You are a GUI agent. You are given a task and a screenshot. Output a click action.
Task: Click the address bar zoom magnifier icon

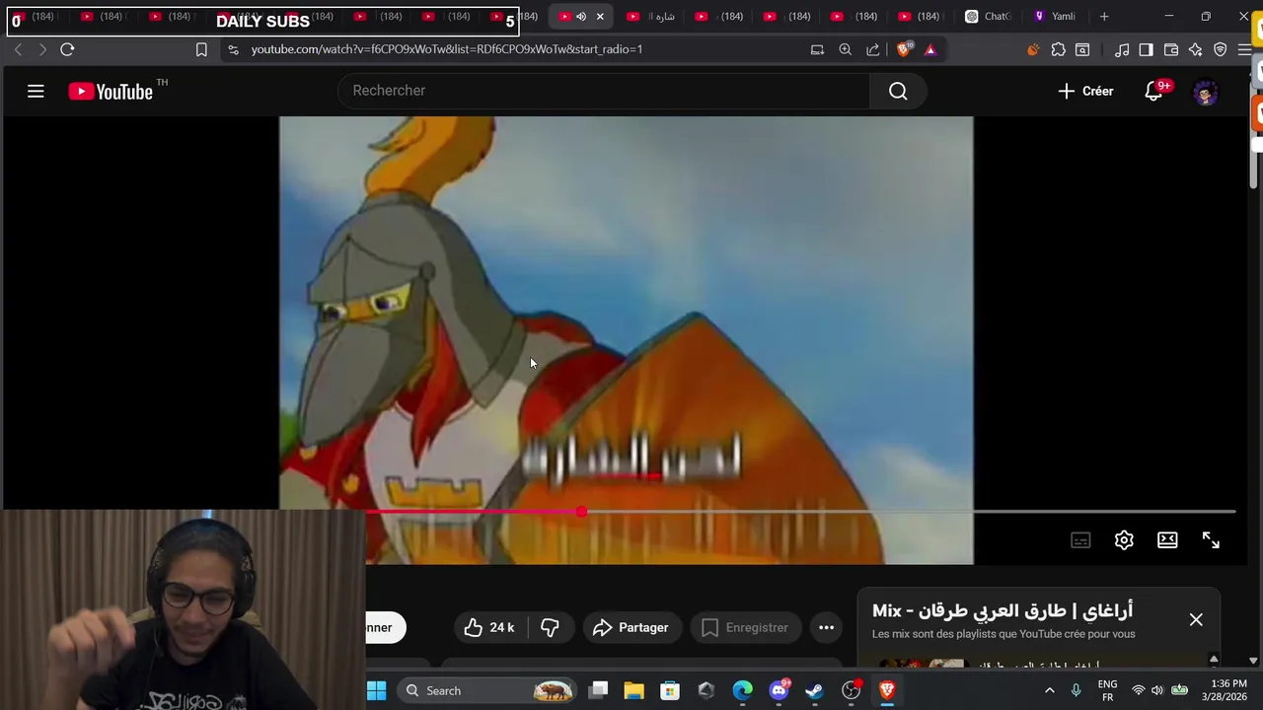[x=845, y=49]
